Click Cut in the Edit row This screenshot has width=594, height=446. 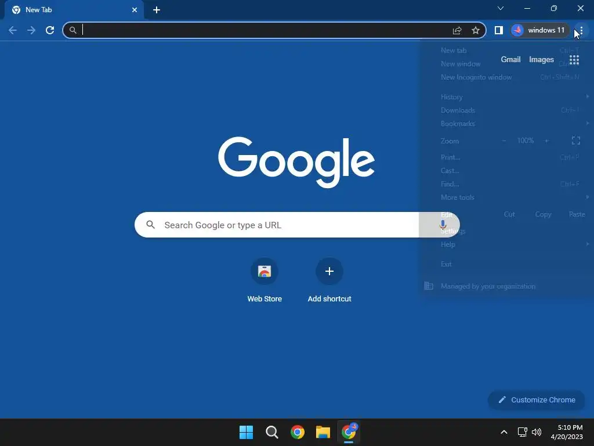pyautogui.click(x=509, y=214)
